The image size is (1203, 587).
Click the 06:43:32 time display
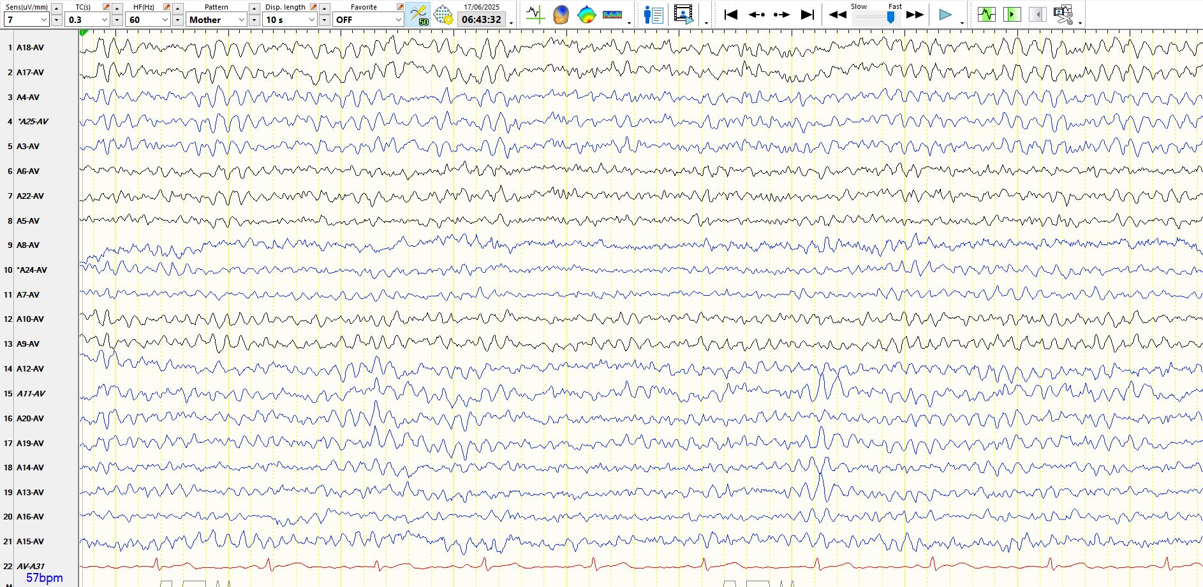[x=481, y=20]
